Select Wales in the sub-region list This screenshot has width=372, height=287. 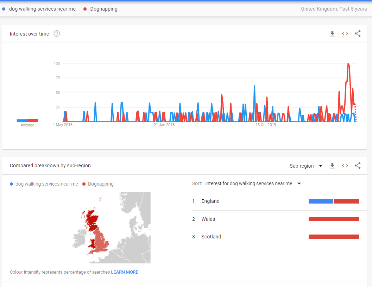pyautogui.click(x=208, y=219)
